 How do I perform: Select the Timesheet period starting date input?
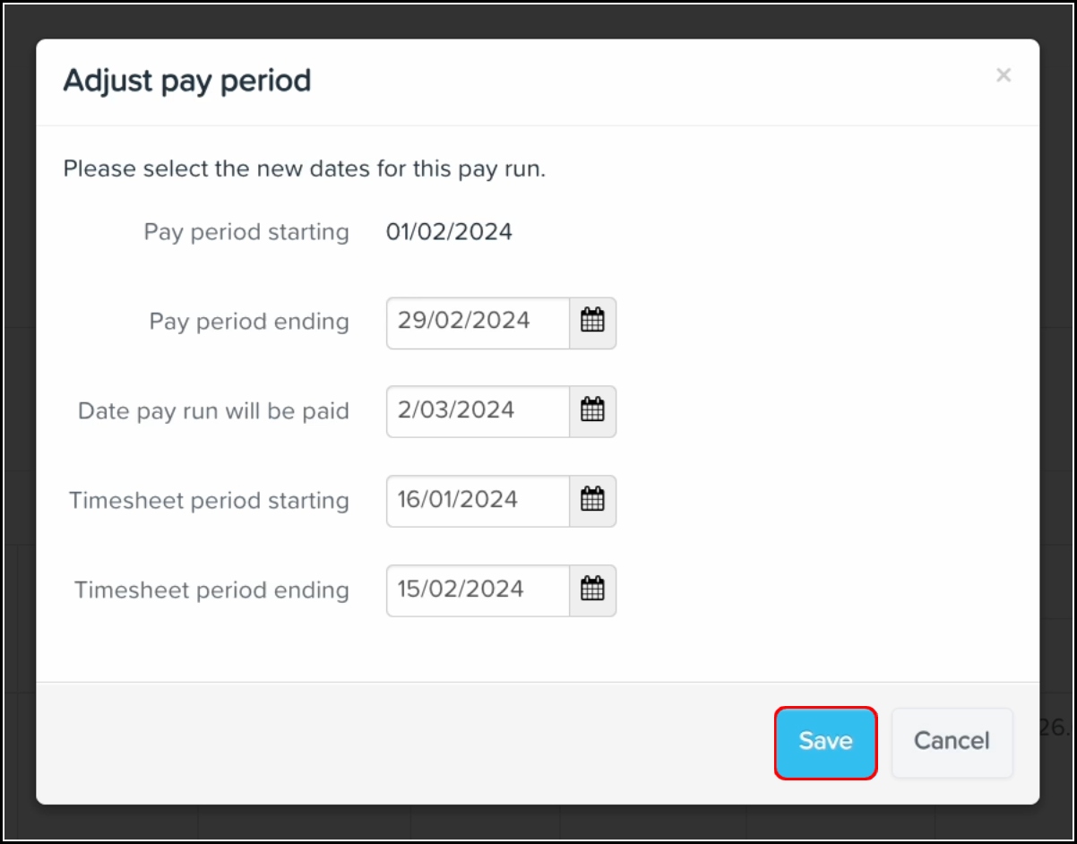click(478, 501)
